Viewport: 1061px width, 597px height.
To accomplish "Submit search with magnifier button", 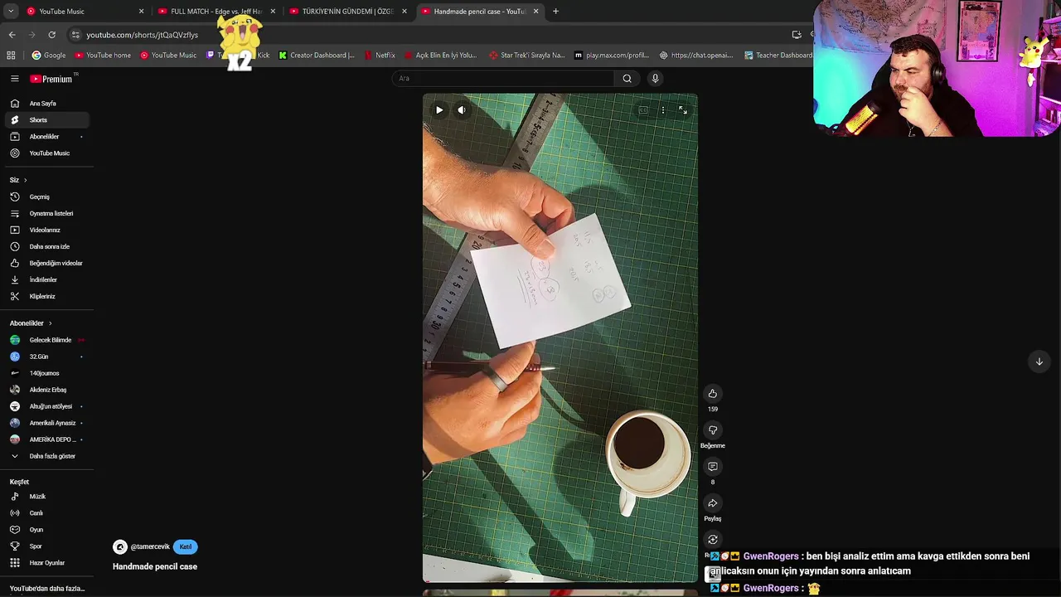I will [627, 79].
